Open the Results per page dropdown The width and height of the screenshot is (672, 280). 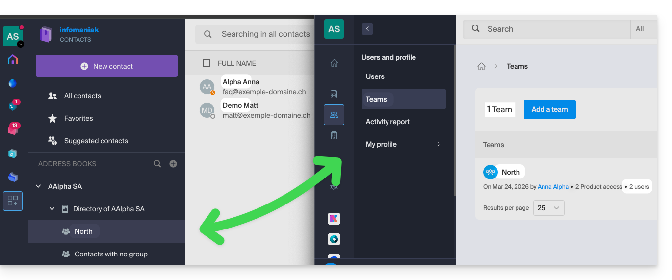pos(548,208)
